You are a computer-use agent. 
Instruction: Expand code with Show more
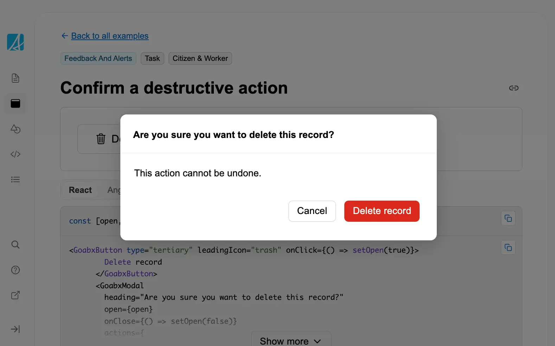(x=291, y=341)
